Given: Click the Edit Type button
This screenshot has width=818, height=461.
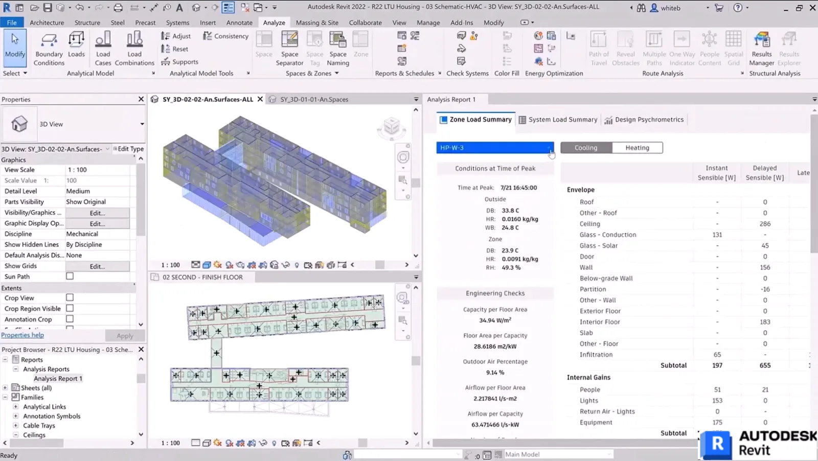Looking at the screenshot, I should 128,149.
